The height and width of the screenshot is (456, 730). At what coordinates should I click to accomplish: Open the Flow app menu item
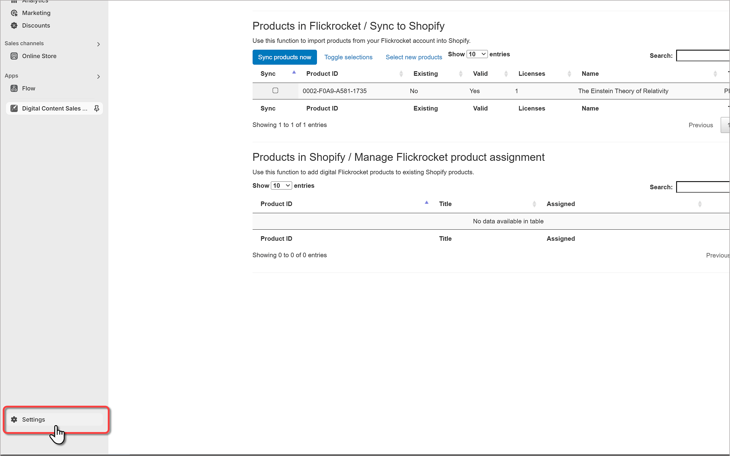coord(29,88)
